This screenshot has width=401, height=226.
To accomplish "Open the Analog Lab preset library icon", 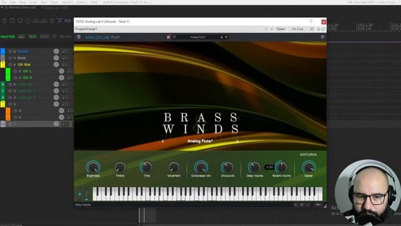I will pyautogui.click(x=169, y=37).
